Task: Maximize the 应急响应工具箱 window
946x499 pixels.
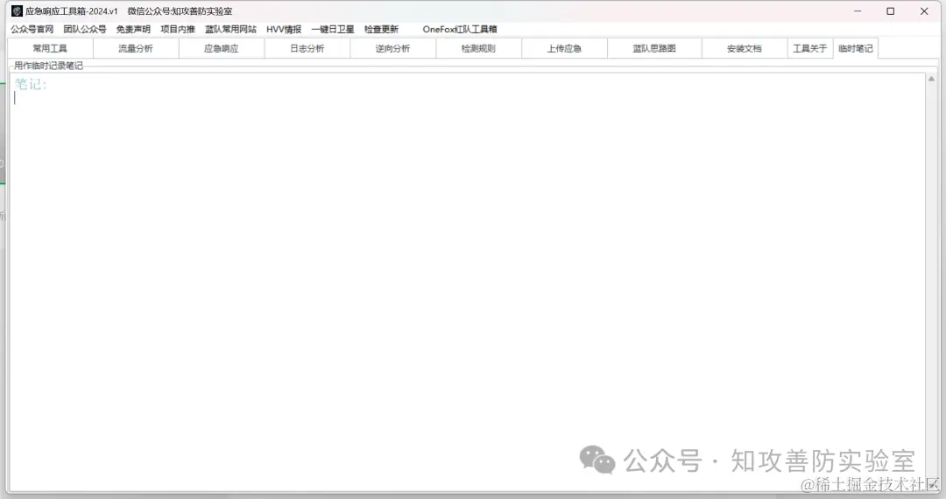Action: [891, 11]
